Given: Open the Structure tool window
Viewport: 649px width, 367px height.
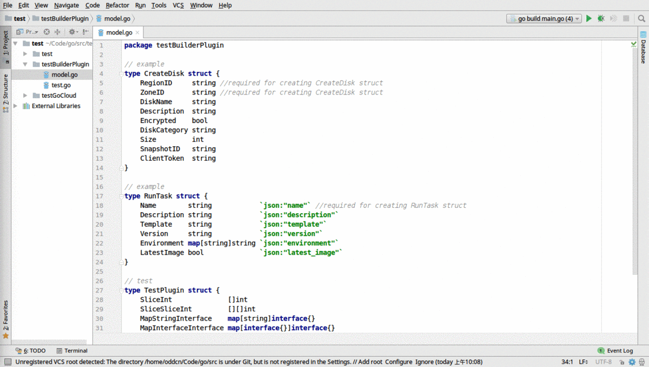Looking at the screenshot, I should point(5,93).
